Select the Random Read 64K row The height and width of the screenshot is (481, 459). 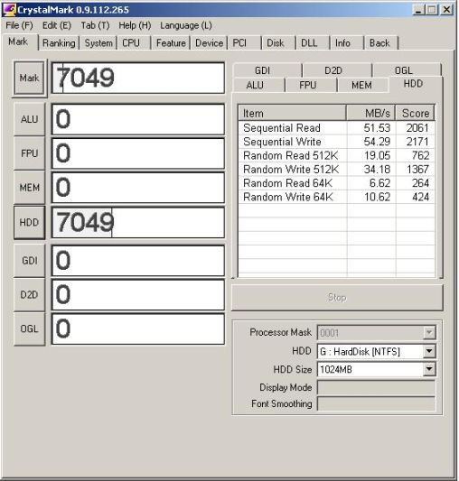click(x=337, y=183)
